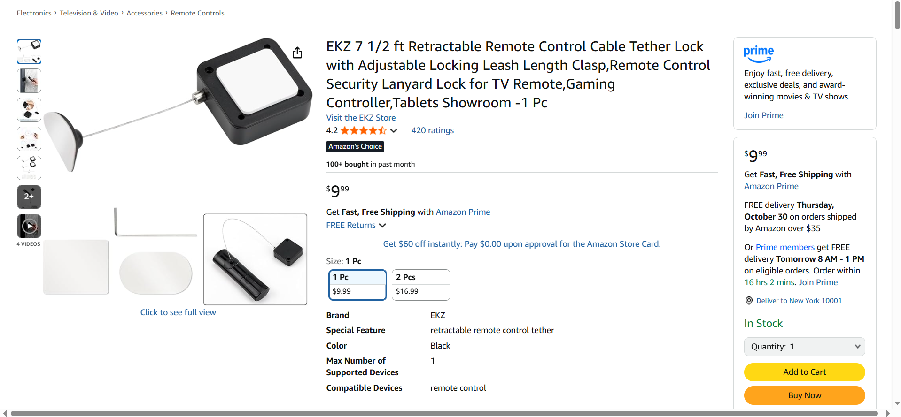Open the Remote Controls breadcrumb category

[x=197, y=13]
